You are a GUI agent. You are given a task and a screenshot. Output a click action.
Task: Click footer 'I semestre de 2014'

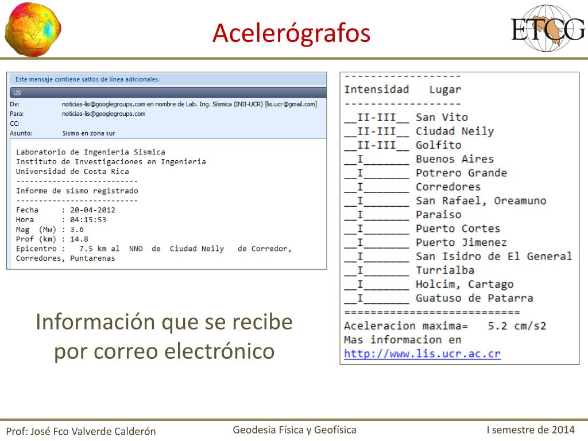coord(530,430)
